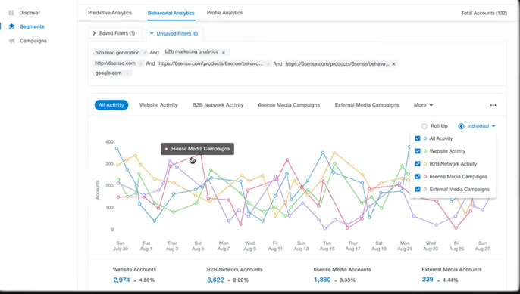The height and width of the screenshot is (294, 520).
Task: Open the Individual dropdown arrow
Action: tap(493, 126)
